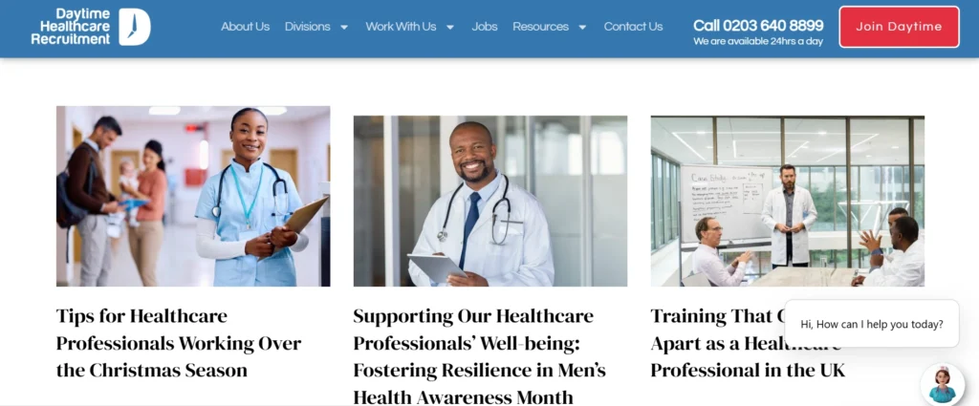Click the smiling doctor with tablet thumbnail
The height and width of the screenshot is (406, 979).
click(x=490, y=201)
